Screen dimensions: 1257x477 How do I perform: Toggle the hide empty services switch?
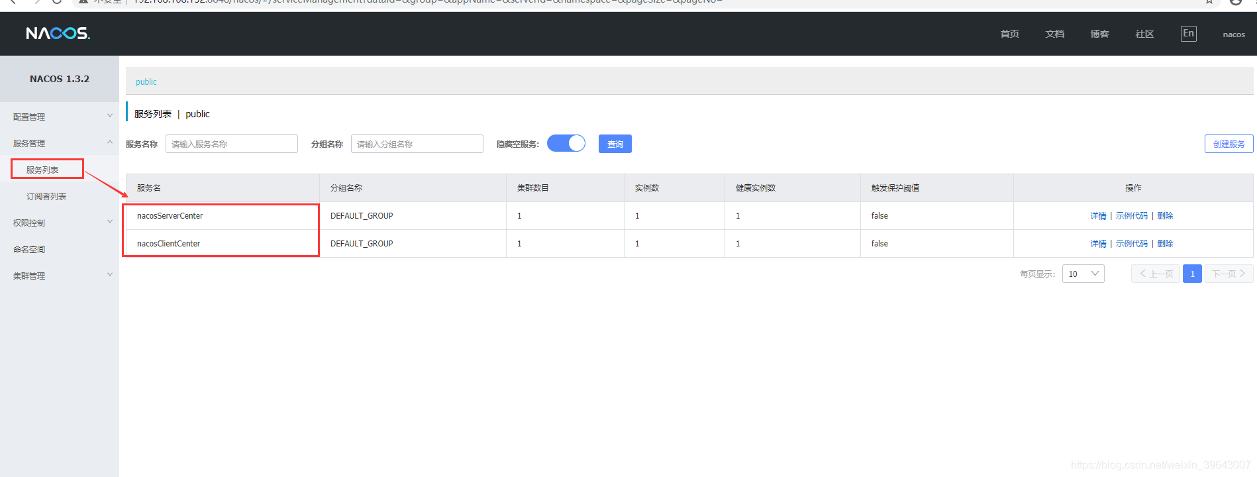coord(566,143)
